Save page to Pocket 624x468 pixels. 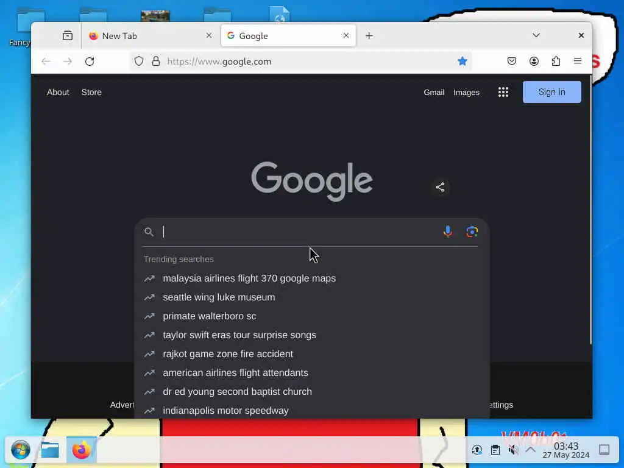[512, 62]
